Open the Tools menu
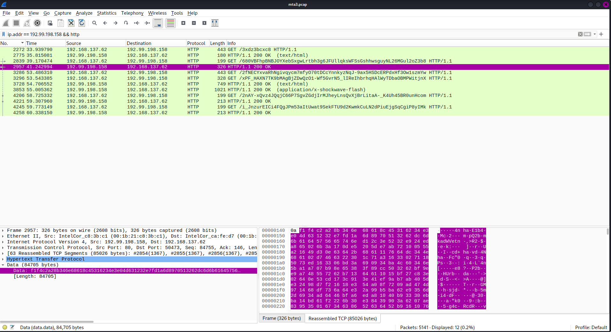The width and height of the screenshot is (611, 332). (177, 13)
